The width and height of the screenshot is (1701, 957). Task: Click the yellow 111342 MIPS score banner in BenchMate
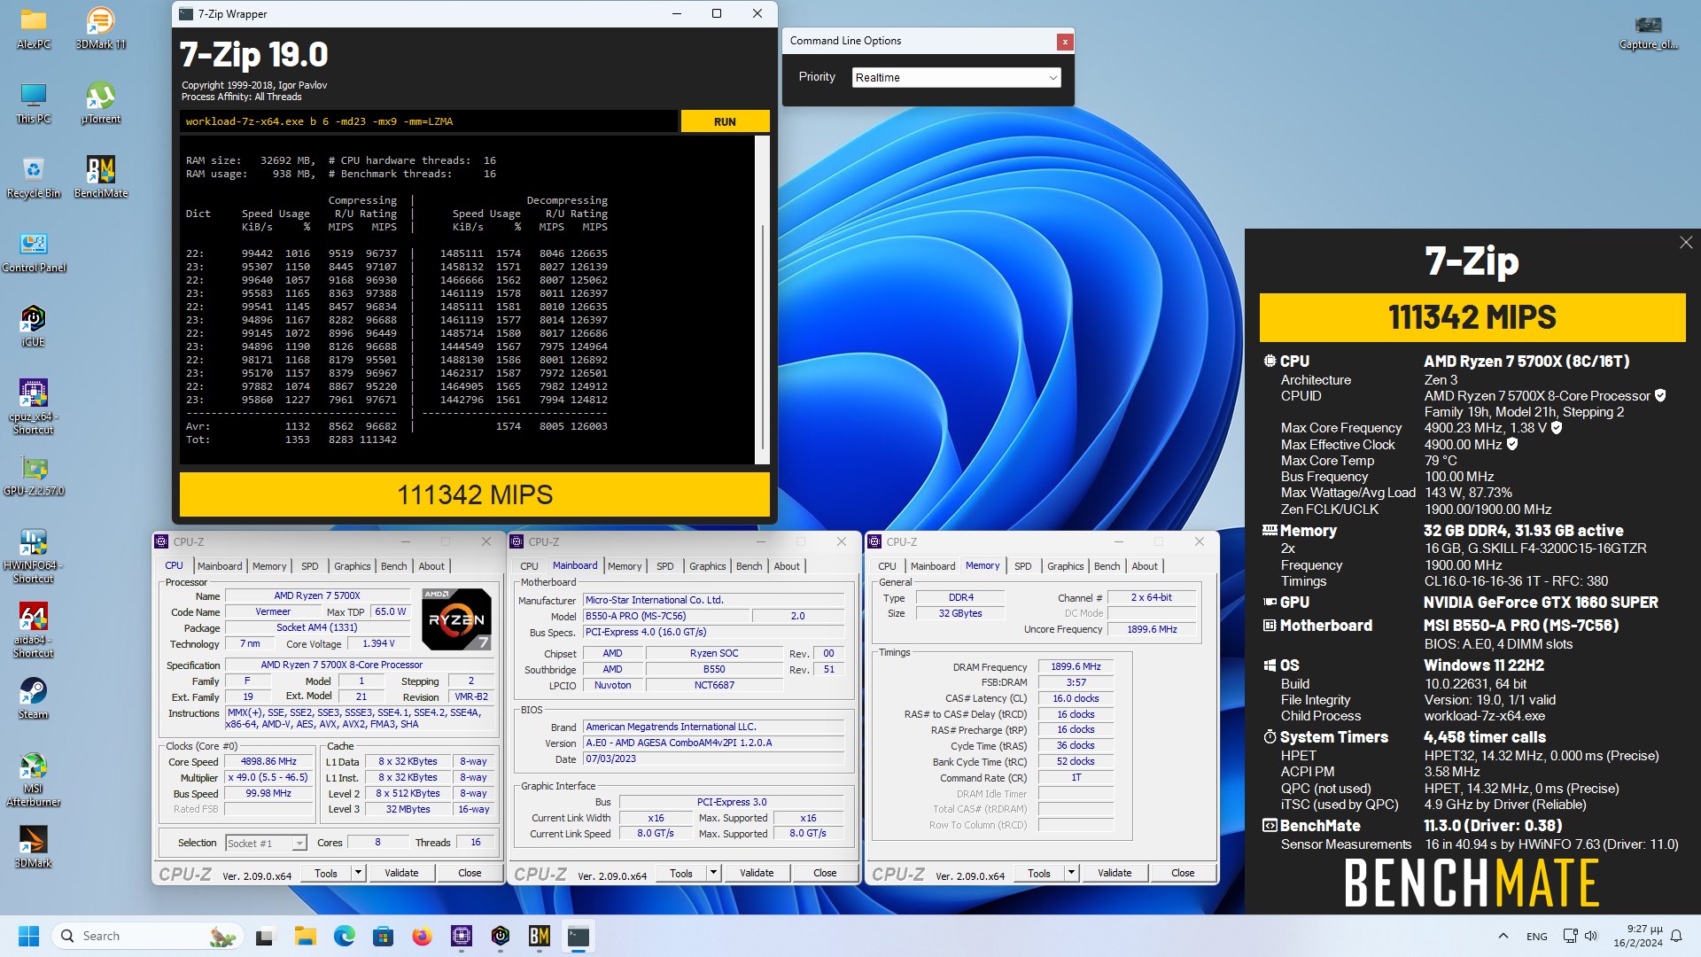(x=1472, y=317)
